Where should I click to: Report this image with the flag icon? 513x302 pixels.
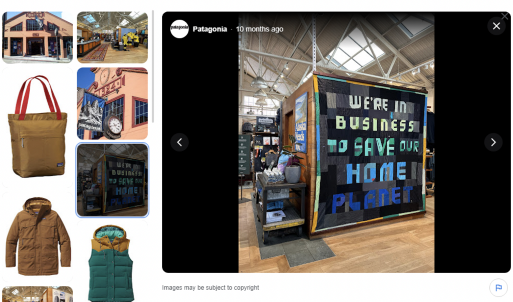point(498,287)
